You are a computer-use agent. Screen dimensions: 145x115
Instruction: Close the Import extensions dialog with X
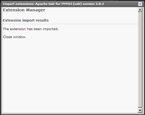tap(140, 4)
